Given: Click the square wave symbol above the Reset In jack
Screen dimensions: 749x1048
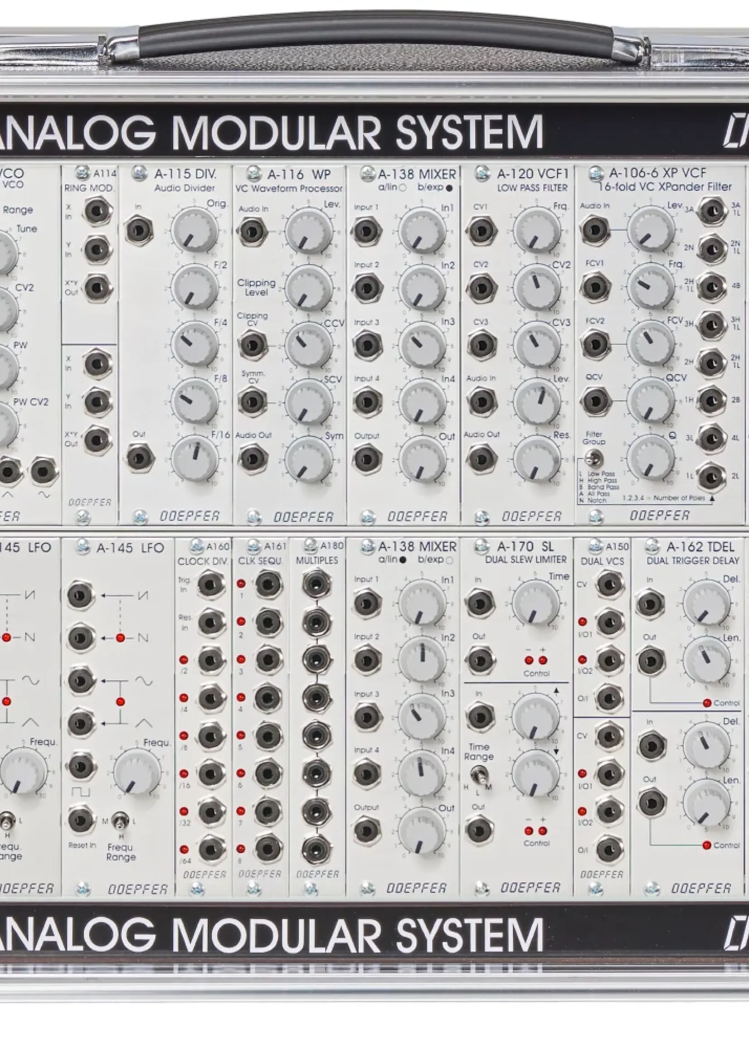Looking at the screenshot, I should coord(81,792).
